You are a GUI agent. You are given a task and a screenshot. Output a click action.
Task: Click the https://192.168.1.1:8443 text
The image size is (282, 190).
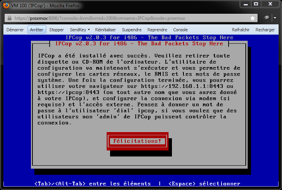tap(182, 86)
